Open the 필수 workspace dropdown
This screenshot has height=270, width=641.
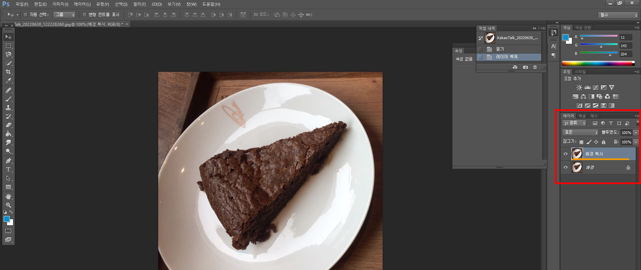(618, 15)
